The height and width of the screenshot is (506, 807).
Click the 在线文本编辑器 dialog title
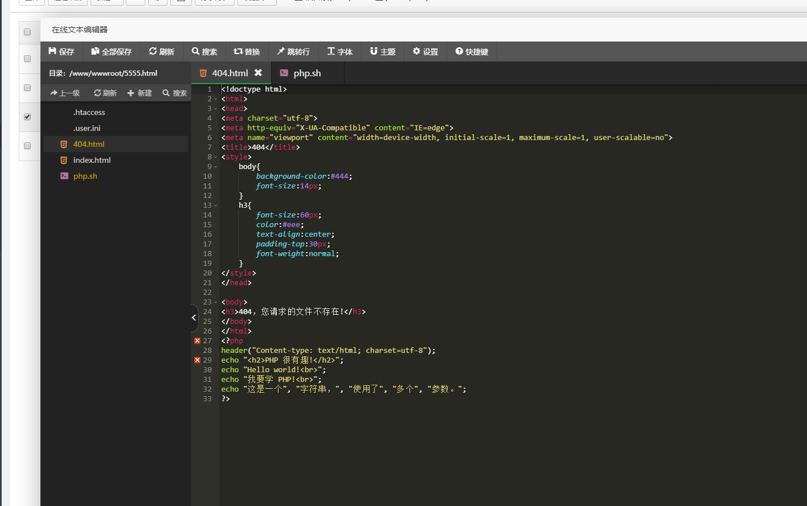click(x=80, y=30)
